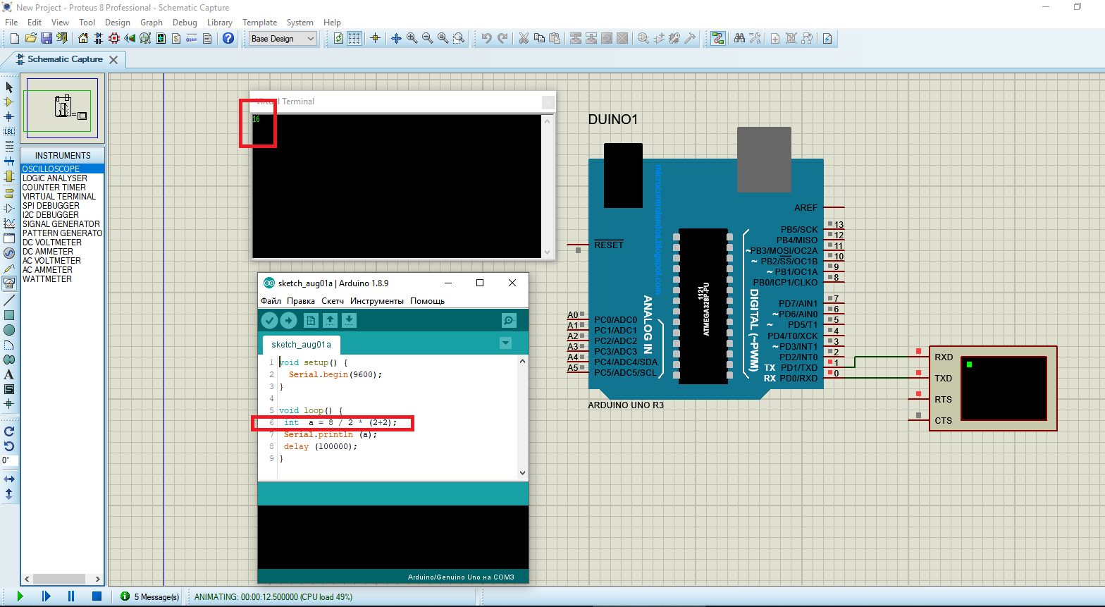The width and height of the screenshot is (1105, 607).
Task: Click the virtual terminal component on schematic
Action: click(x=993, y=388)
